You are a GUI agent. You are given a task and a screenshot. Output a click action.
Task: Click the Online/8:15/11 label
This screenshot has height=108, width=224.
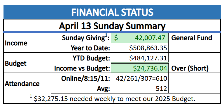[85, 79]
